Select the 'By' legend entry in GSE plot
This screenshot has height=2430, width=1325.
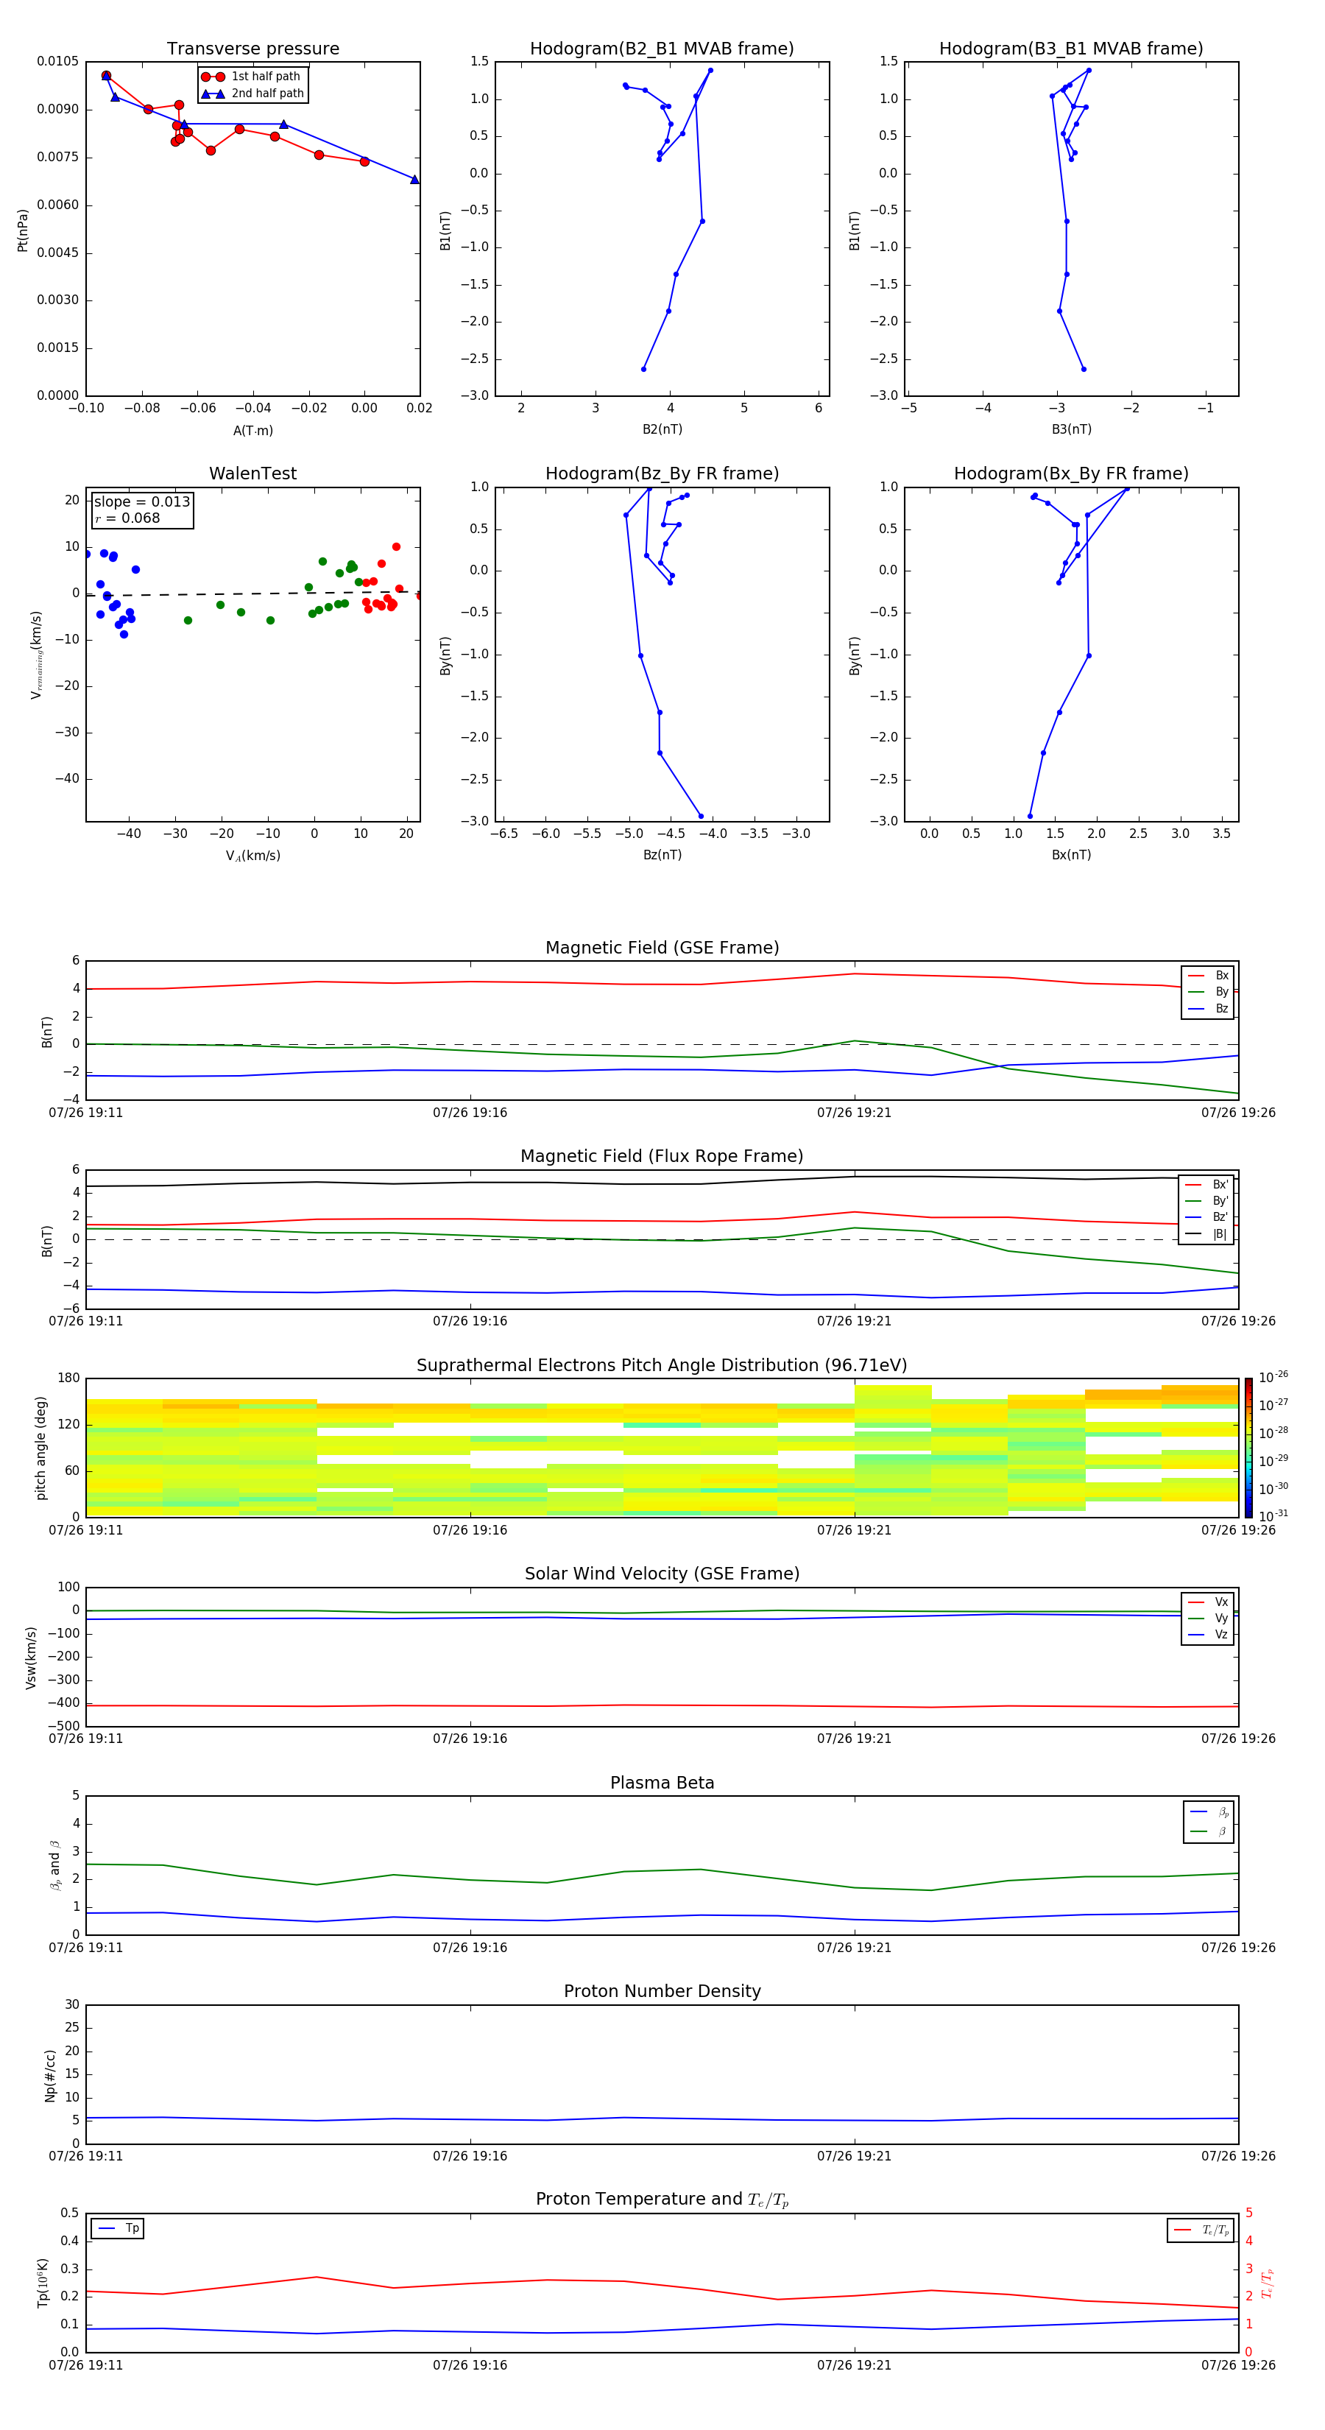(x=1208, y=993)
